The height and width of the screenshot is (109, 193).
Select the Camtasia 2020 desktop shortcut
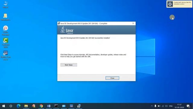5,43
